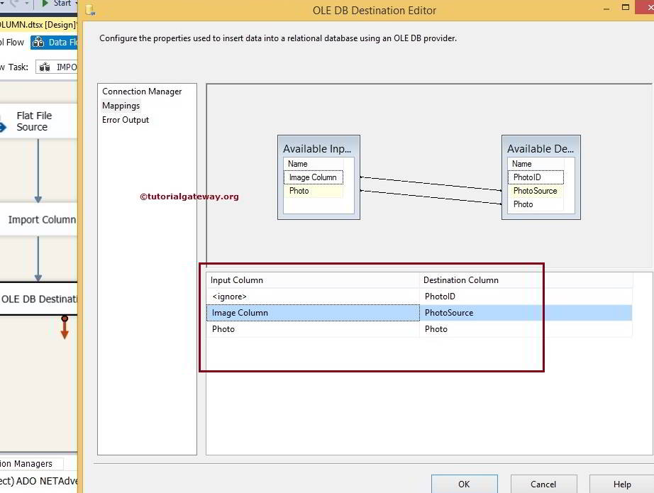Open the <ignore> input column dropdown
The width and height of the screenshot is (654, 493).
click(x=312, y=297)
